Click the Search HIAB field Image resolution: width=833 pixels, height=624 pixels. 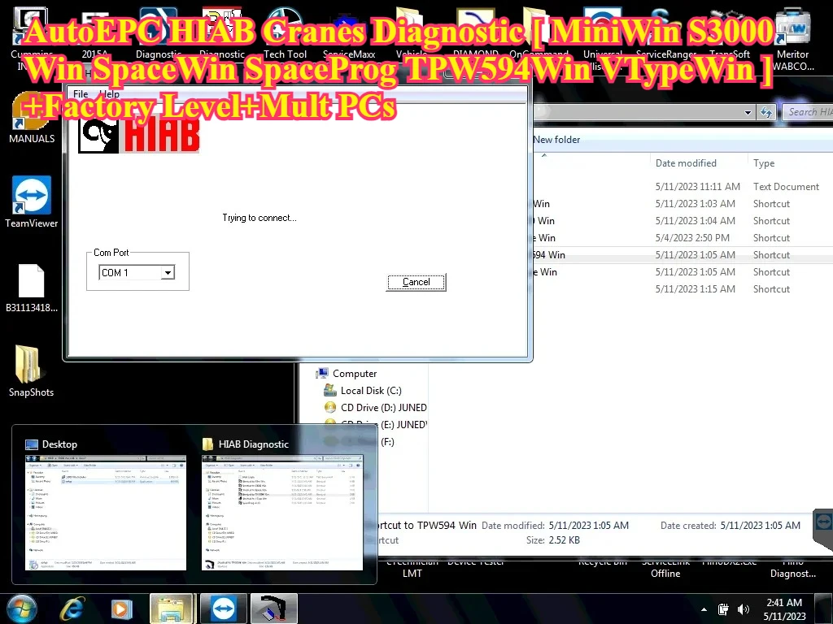pyautogui.click(x=808, y=112)
